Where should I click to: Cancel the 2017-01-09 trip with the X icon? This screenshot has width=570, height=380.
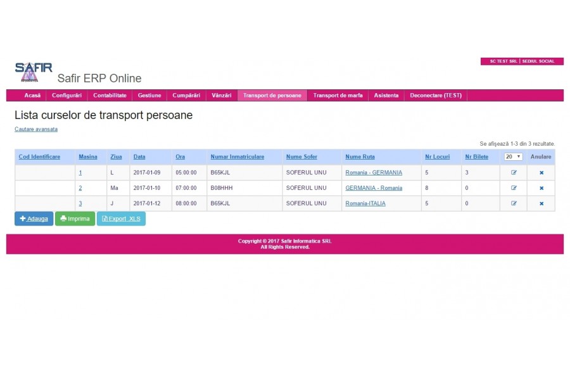pos(541,173)
